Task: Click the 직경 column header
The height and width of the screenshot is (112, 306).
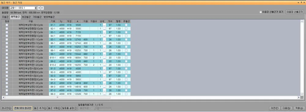Action: coord(69,21)
